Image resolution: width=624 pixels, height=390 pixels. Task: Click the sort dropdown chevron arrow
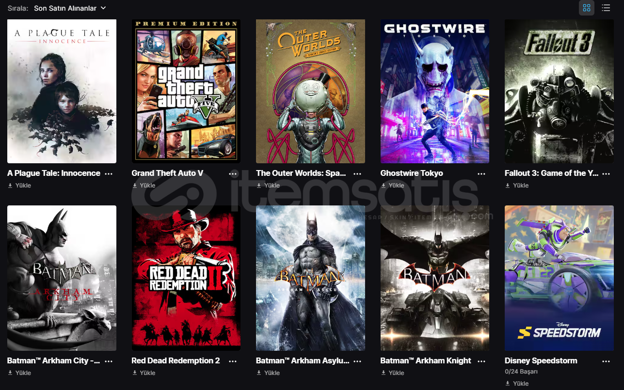[x=103, y=8]
